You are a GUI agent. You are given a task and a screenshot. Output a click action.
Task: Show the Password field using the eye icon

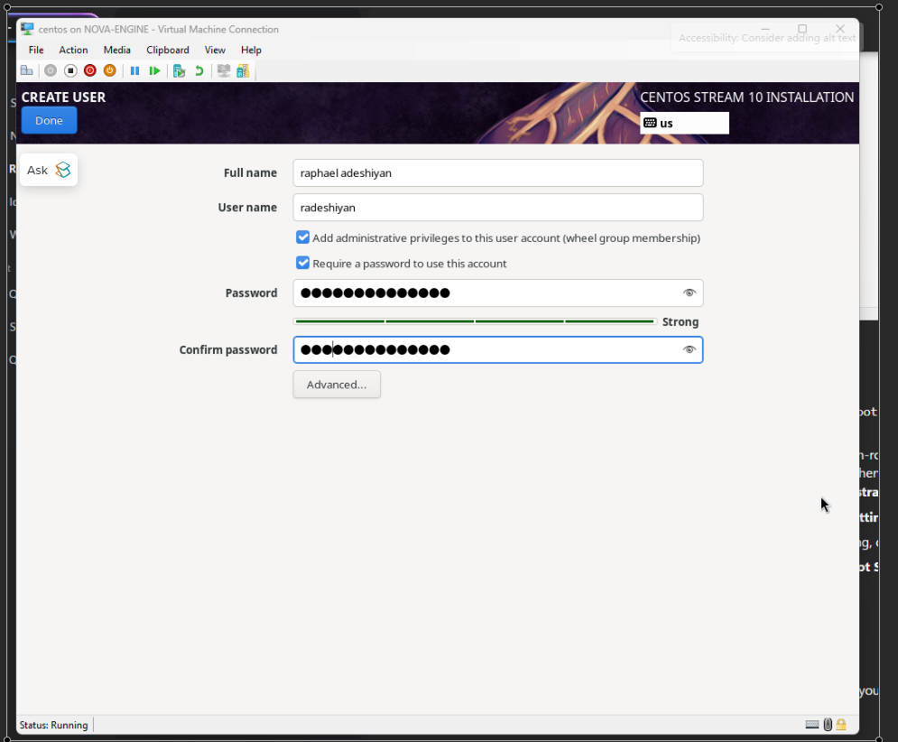coord(690,292)
